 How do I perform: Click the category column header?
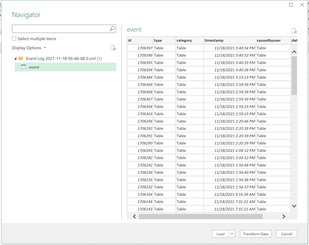pyautogui.click(x=189, y=40)
